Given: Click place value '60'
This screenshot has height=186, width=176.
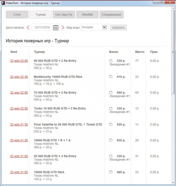Looking at the screenshot, I should point(137,93).
